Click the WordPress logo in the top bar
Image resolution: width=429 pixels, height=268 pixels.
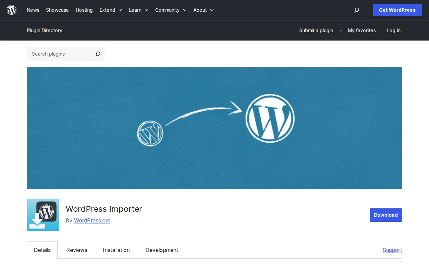[12, 10]
